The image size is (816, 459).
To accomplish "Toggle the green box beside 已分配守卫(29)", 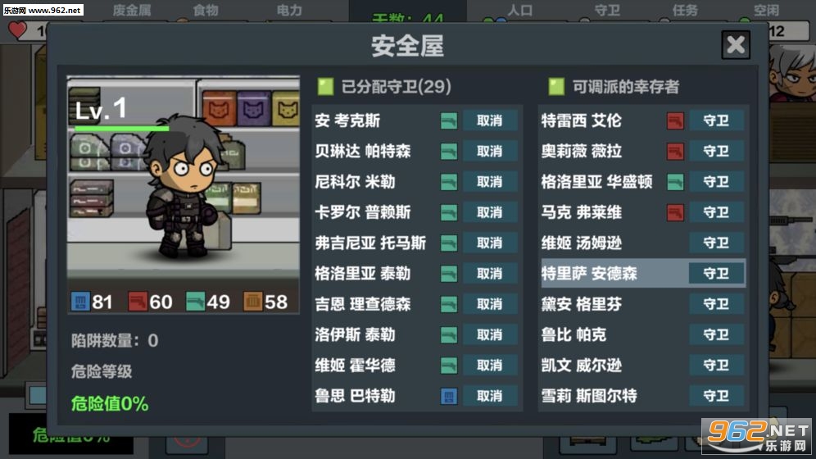I will 326,86.
